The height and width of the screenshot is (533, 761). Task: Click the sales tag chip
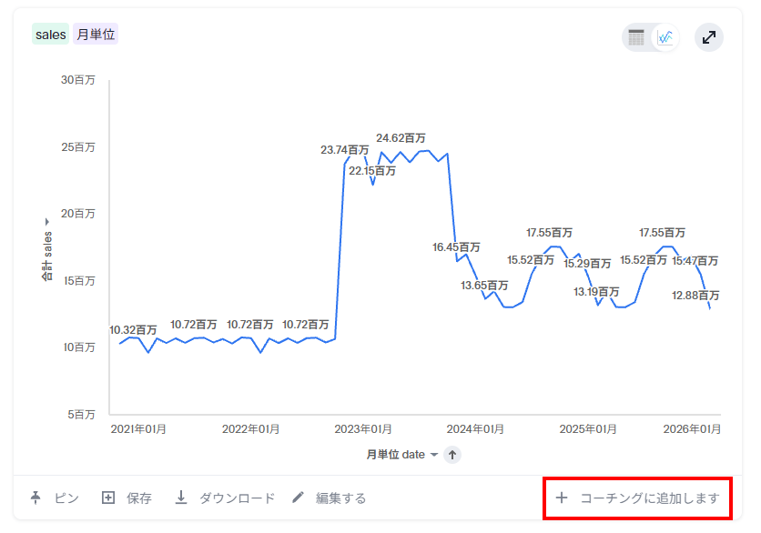tap(51, 35)
